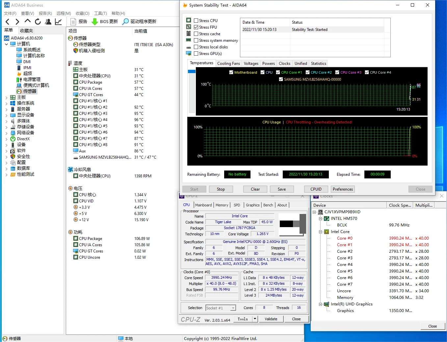Click the Up arrow in AIDA64 toolbar
This screenshot has width=447, height=342.
tap(28, 21)
